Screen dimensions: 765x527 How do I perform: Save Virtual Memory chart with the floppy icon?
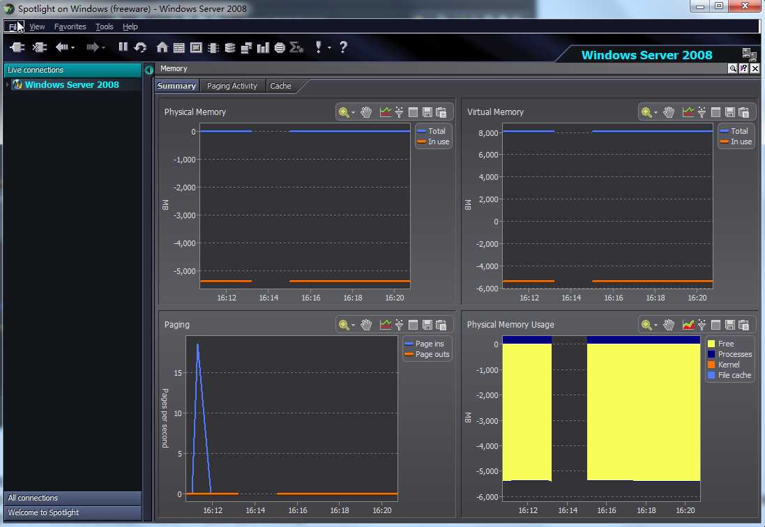(730, 113)
